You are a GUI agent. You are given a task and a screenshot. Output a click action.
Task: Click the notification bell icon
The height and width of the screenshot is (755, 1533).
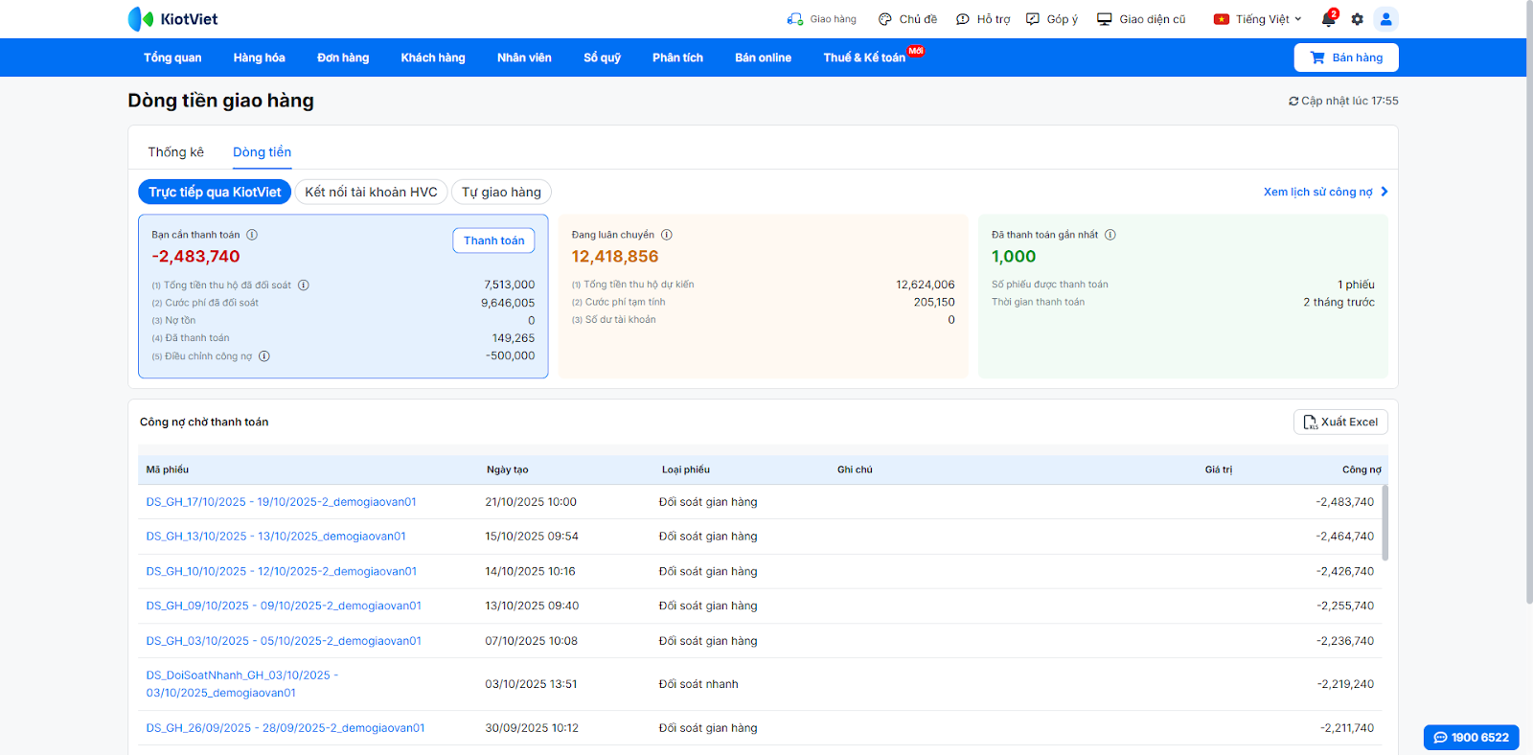pos(1328,19)
